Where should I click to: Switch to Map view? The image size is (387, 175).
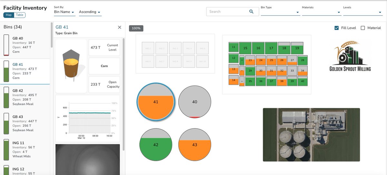tap(9, 15)
